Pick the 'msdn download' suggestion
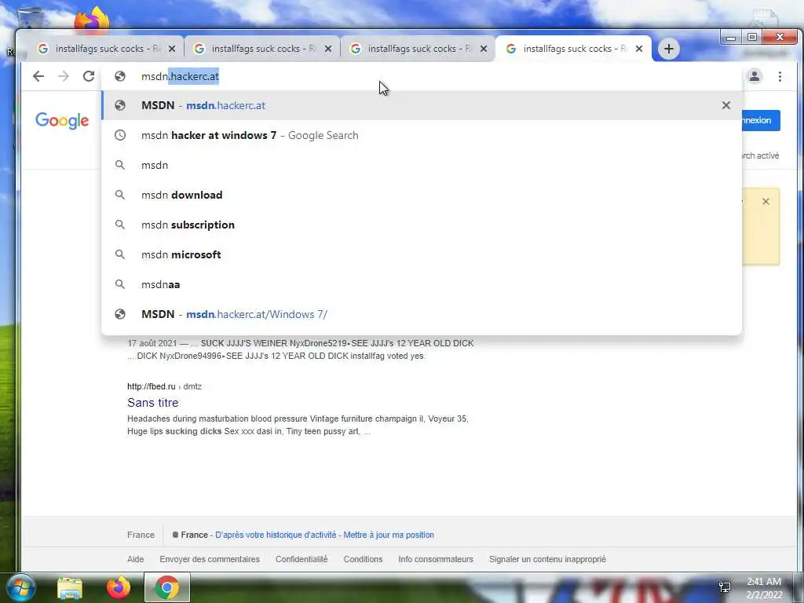The height and width of the screenshot is (603, 804). point(422,195)
